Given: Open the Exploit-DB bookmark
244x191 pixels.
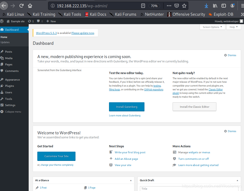Looking at the screenshot, I should pyautogui.click(x=221, y=14).
